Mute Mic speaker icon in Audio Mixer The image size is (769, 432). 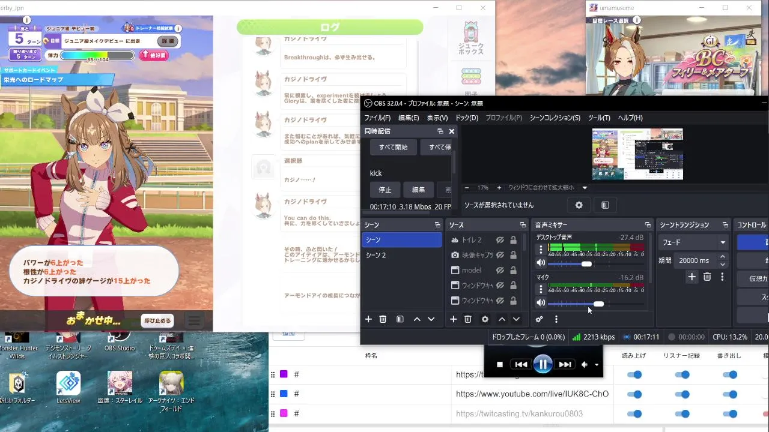click(x=541, y=303)
